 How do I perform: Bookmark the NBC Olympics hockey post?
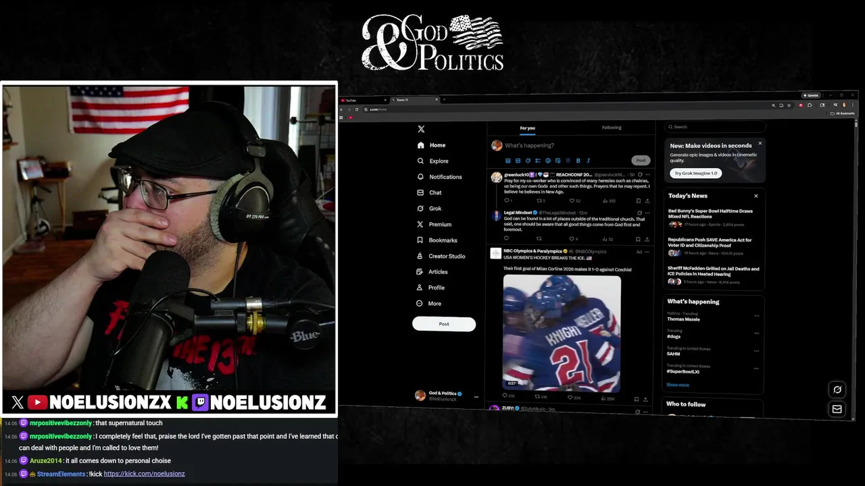coord(636,399)
